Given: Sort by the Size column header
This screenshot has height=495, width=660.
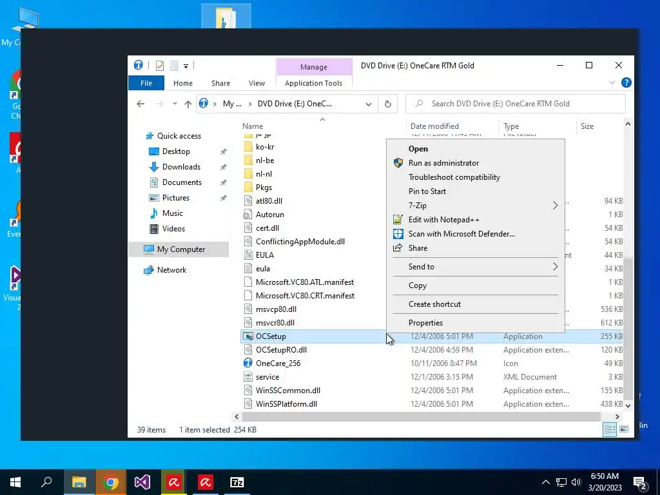Looking at the screenshot, I should click(x=587, y=126).
